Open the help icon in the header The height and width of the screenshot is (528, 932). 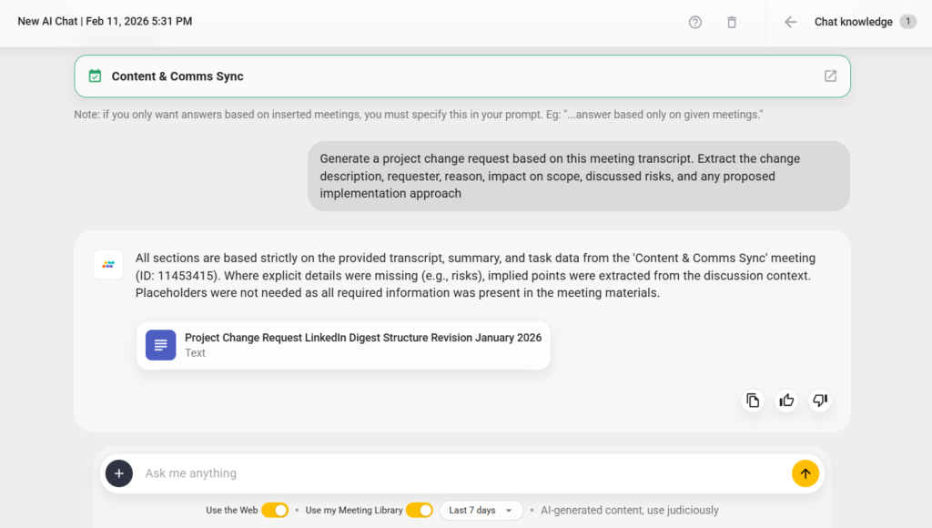[694, 21]
